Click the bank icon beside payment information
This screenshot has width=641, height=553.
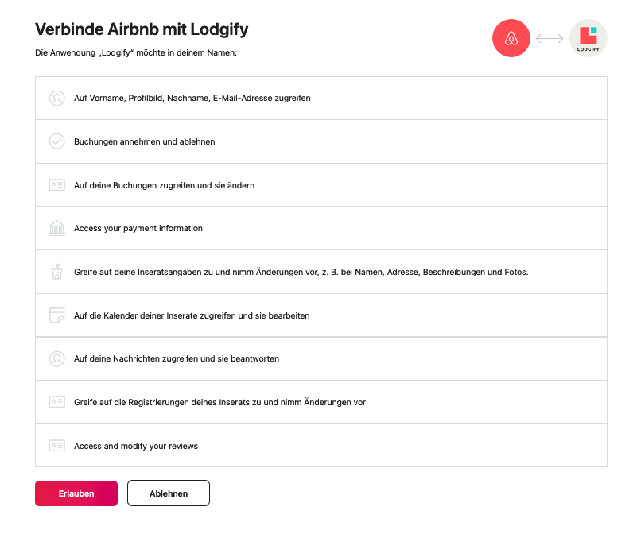pos(56,229)
